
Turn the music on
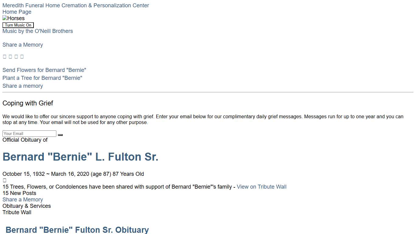pyautogui.click(x=18, y=25)
